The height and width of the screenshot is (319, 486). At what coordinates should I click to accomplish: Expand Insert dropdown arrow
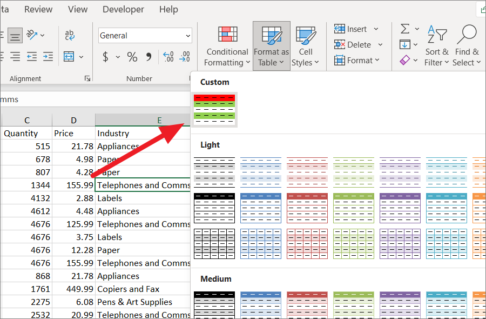[376, 29]
